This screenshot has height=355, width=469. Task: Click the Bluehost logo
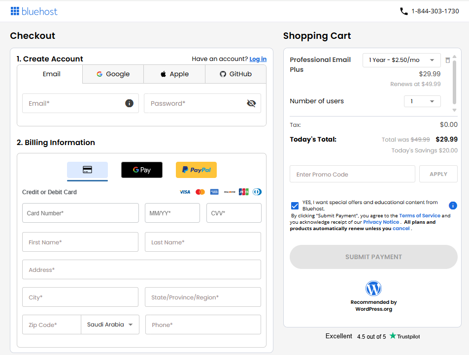[x=34, y=11]
